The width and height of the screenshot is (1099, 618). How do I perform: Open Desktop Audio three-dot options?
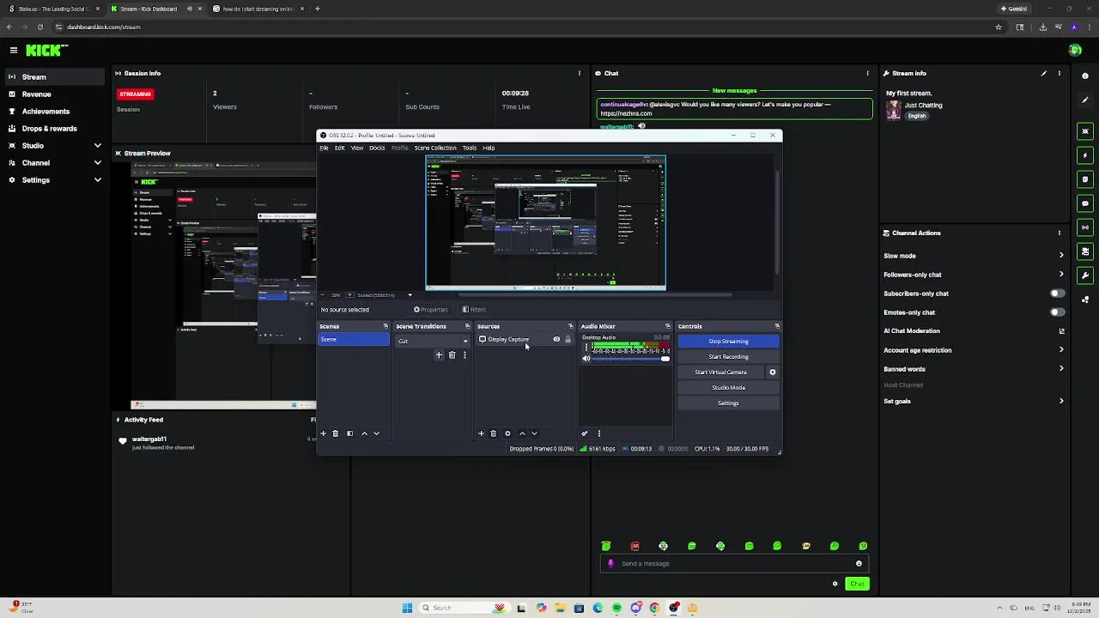coord(586,348)
